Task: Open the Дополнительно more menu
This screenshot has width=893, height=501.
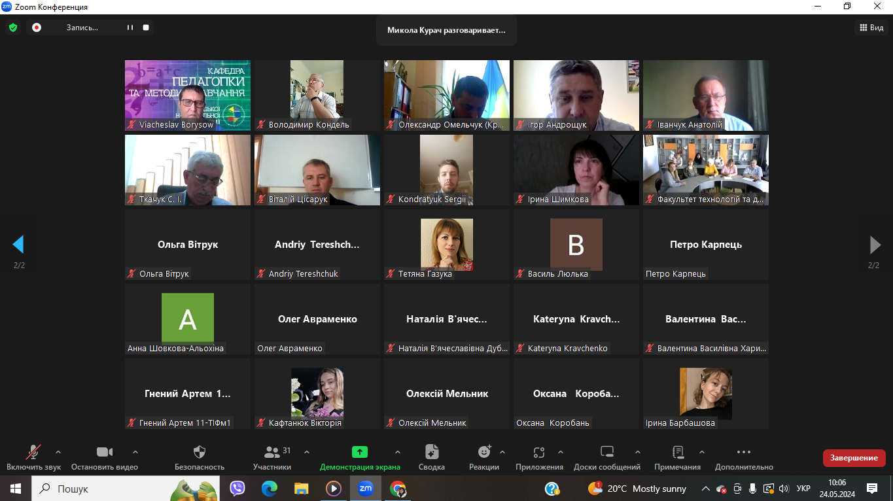Action: point(744,453)
